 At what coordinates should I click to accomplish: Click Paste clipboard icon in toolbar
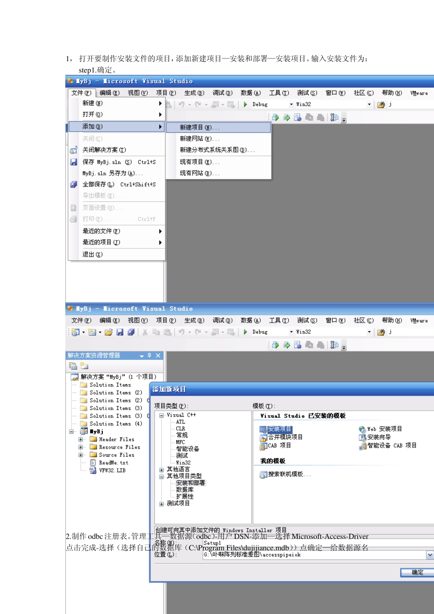pyautogui.click(x=167, y=332)
